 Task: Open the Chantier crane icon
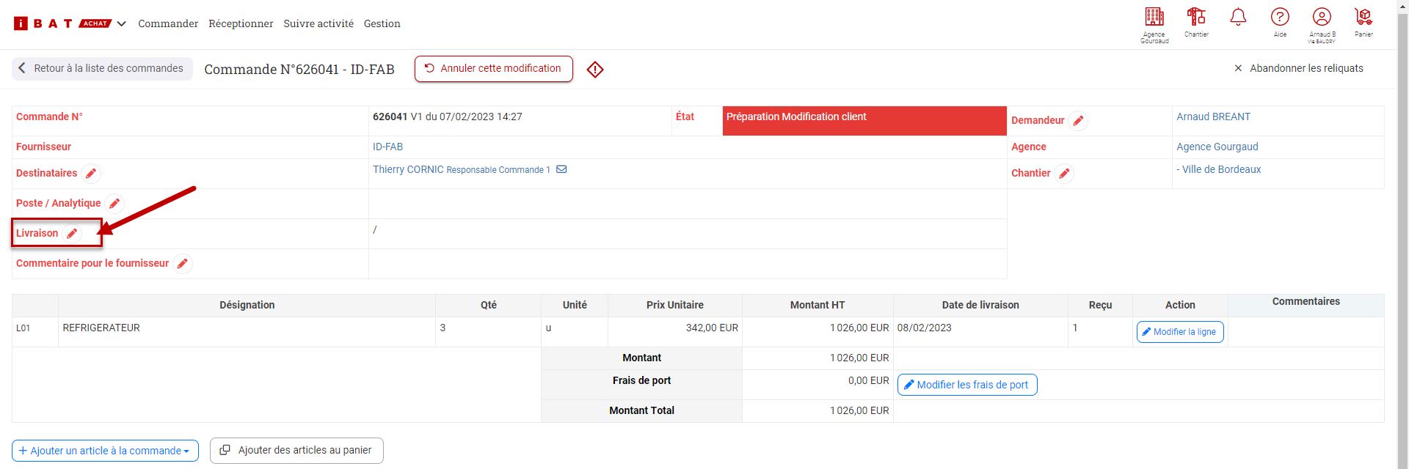1196,18
